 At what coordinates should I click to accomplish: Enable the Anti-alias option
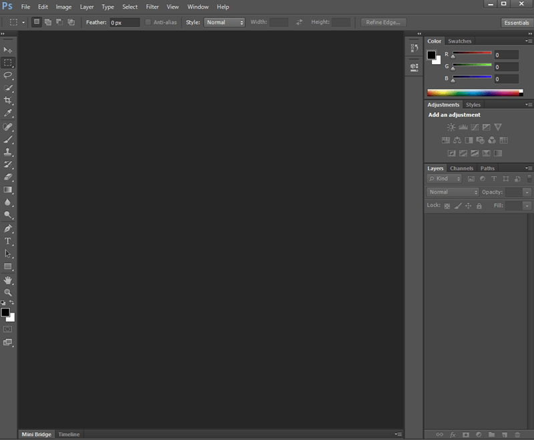pos(148,22)
